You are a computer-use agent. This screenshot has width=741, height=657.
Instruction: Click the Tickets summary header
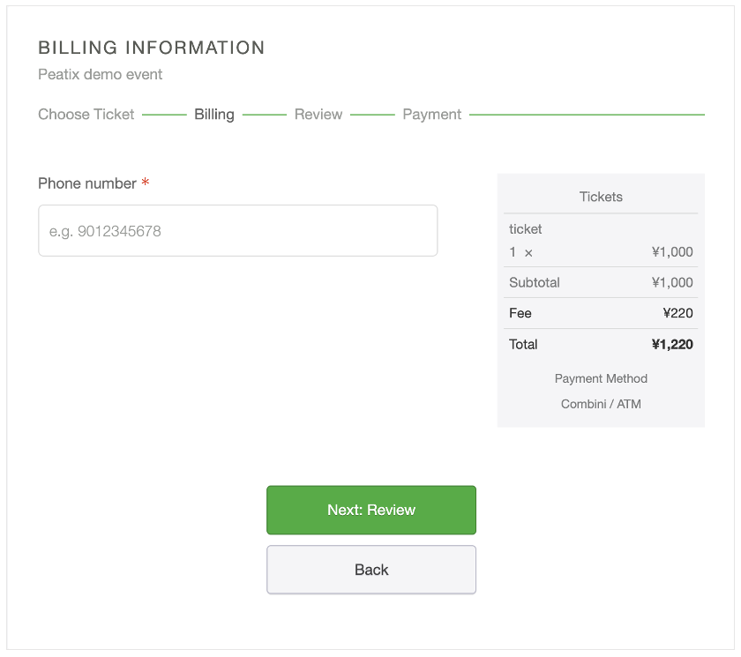click(601, 197)
